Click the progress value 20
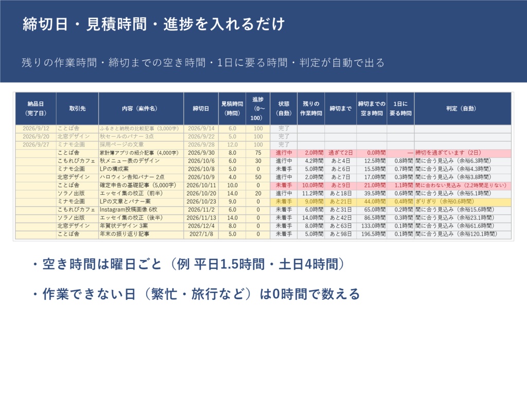The image size is (527, 395). [258, 193]
